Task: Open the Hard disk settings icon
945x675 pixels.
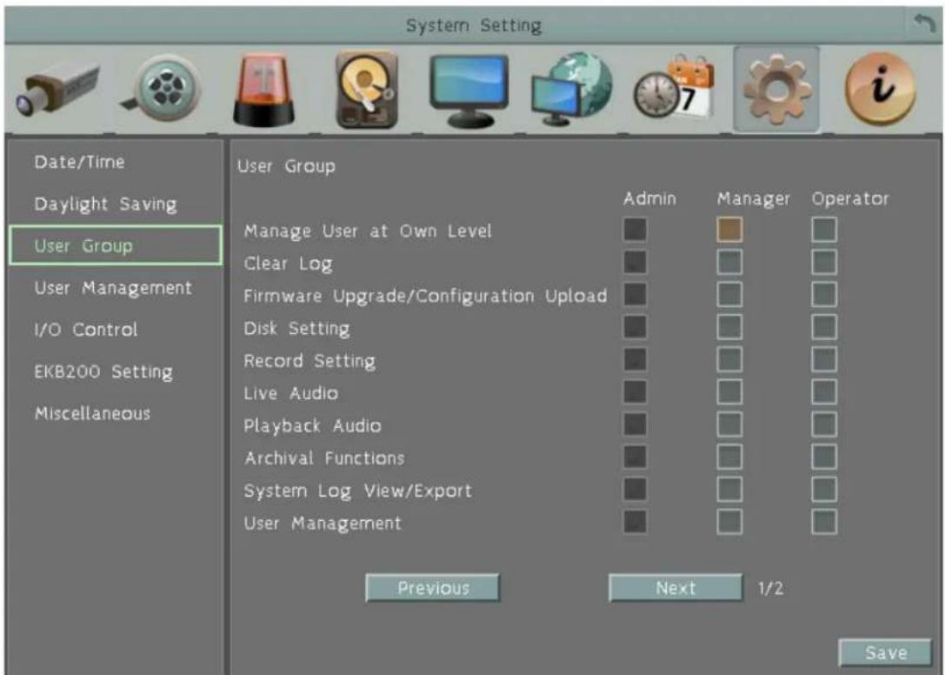Action: pyautogui.click(x=366, y=90)
